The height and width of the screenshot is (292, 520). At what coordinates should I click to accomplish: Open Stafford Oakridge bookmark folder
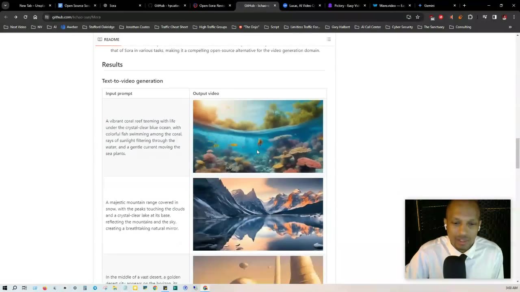98,27
